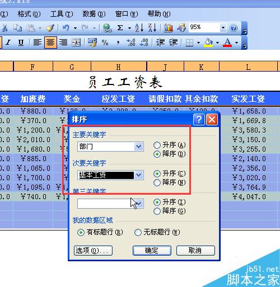Click the AutoSum sigma icon
Image resolution: width=280 pixels, height=287 pixels.
pyautogui.click(x=120, y=28)
